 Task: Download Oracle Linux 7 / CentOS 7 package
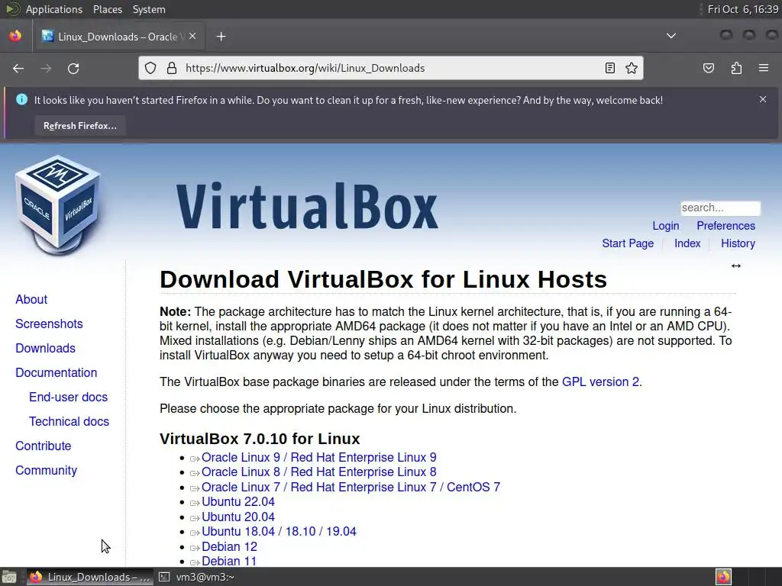(x=351, y=487)
